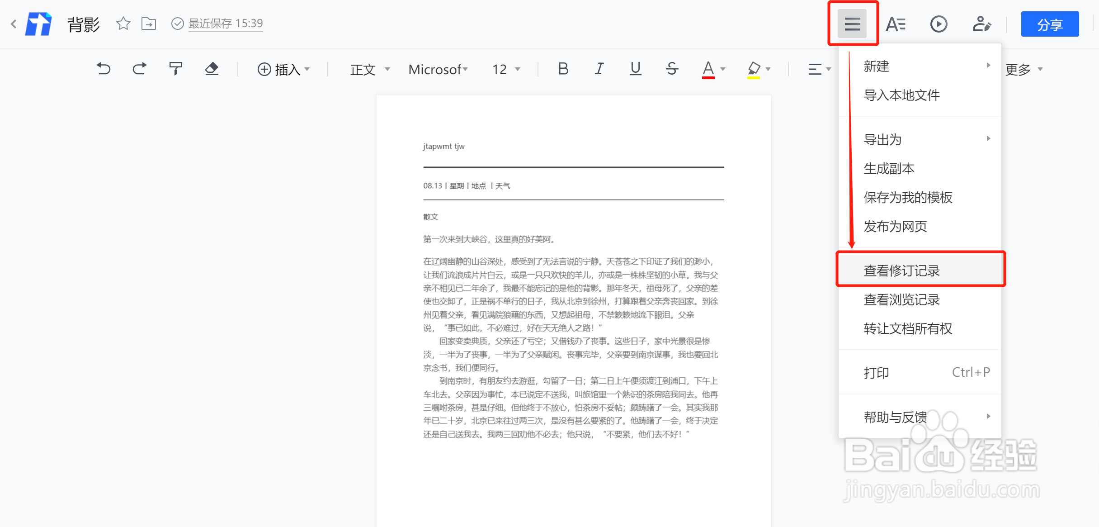
Task: Toggle italic formatting
Action: coord(599,69)
